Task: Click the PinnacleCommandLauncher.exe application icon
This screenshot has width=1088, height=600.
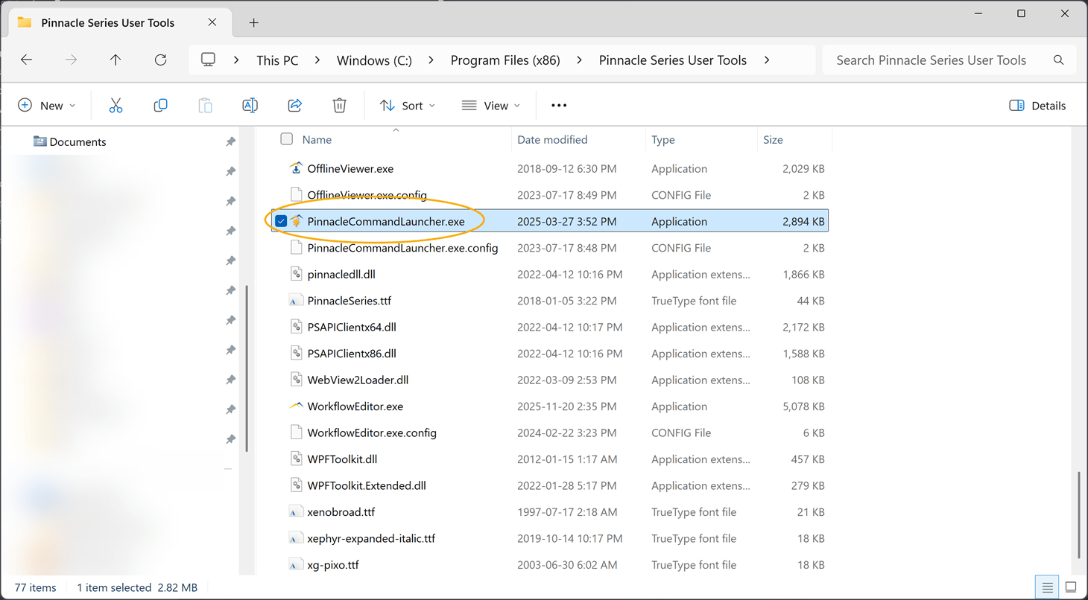Action: 297,221
